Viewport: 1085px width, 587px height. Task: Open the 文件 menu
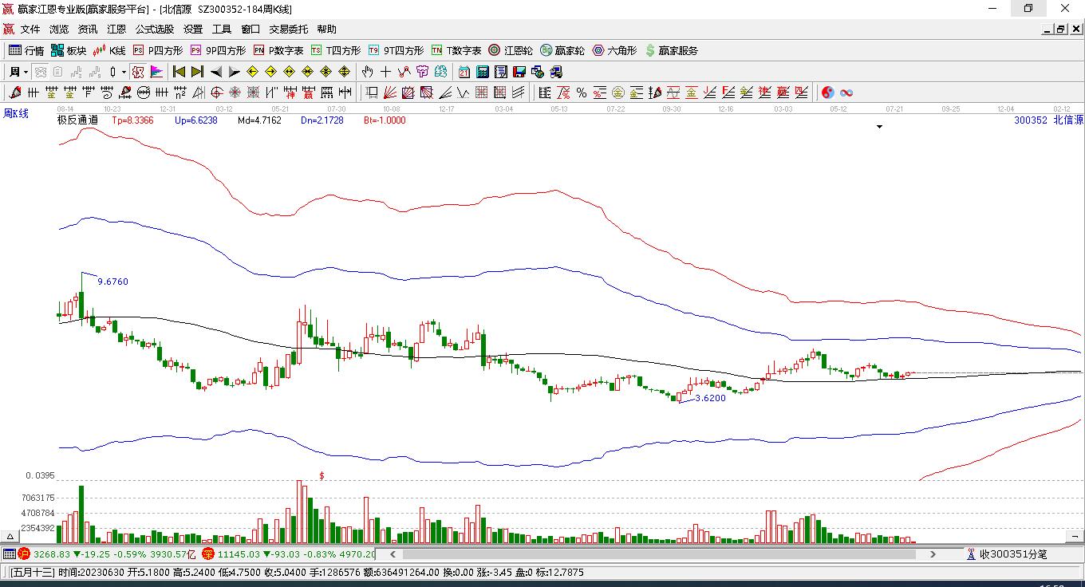30,30
